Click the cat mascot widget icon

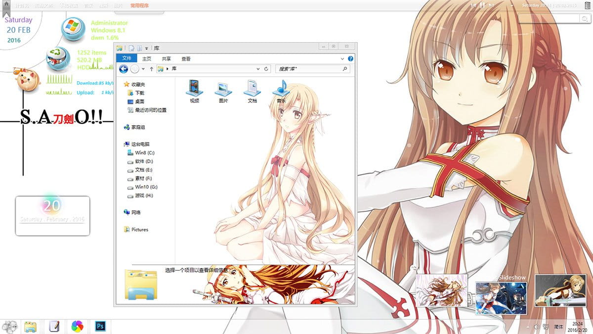27,80
